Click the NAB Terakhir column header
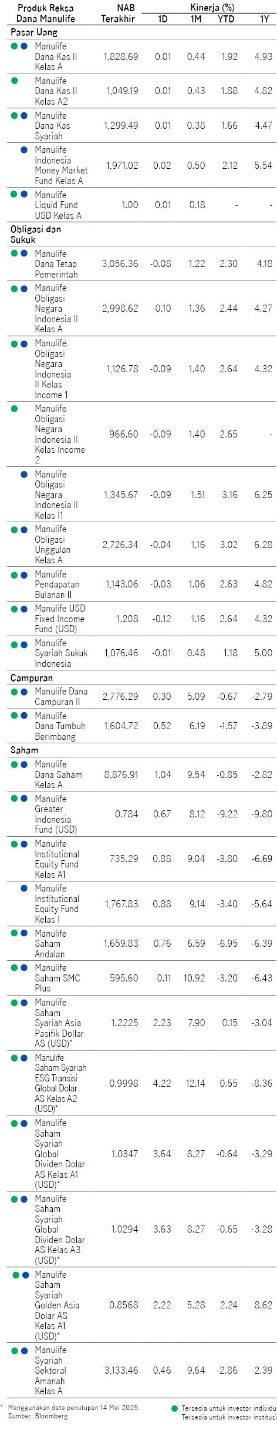This screenshot has width=277, height=1436. 117,14
